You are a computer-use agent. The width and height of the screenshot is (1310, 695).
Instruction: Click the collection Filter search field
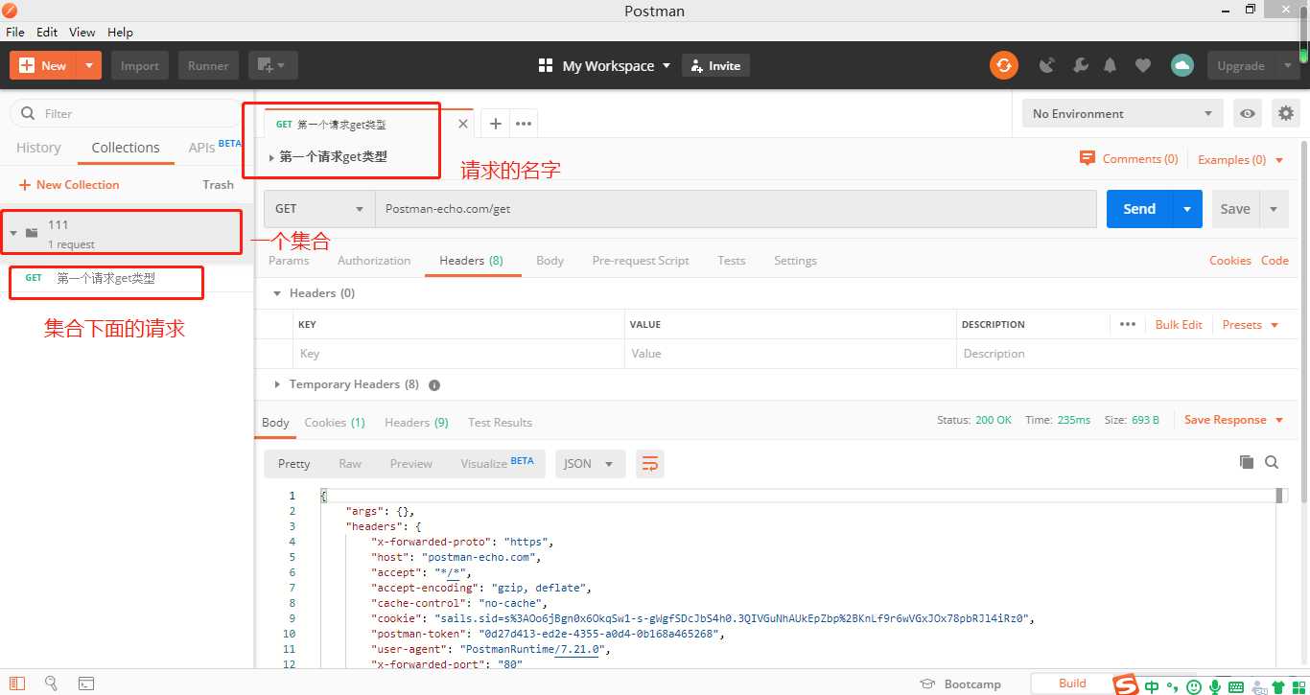126,113
